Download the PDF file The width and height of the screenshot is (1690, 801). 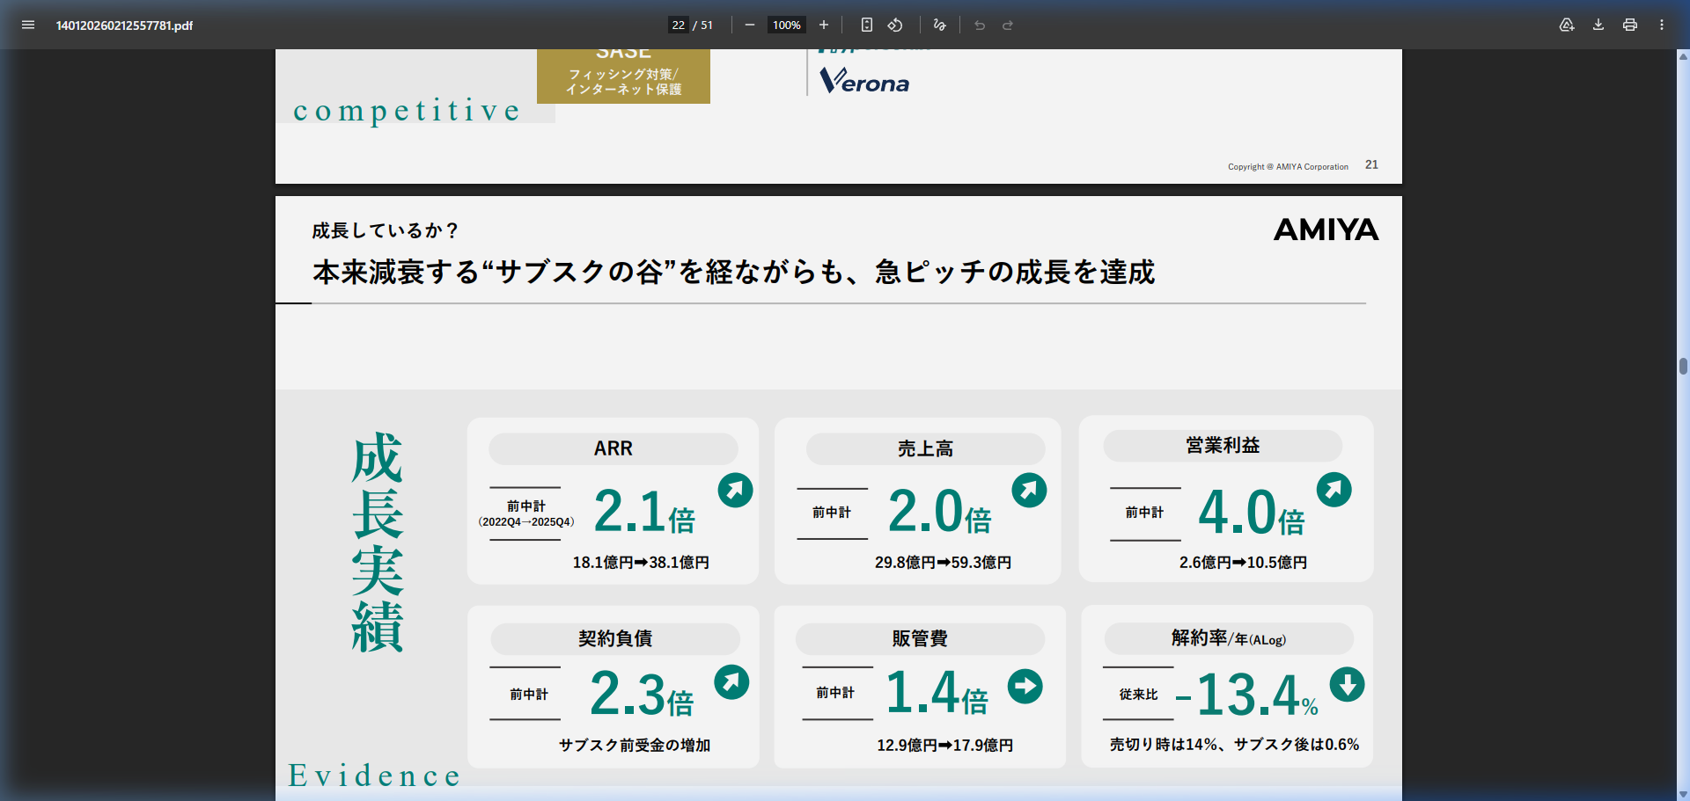[1598, 25]
